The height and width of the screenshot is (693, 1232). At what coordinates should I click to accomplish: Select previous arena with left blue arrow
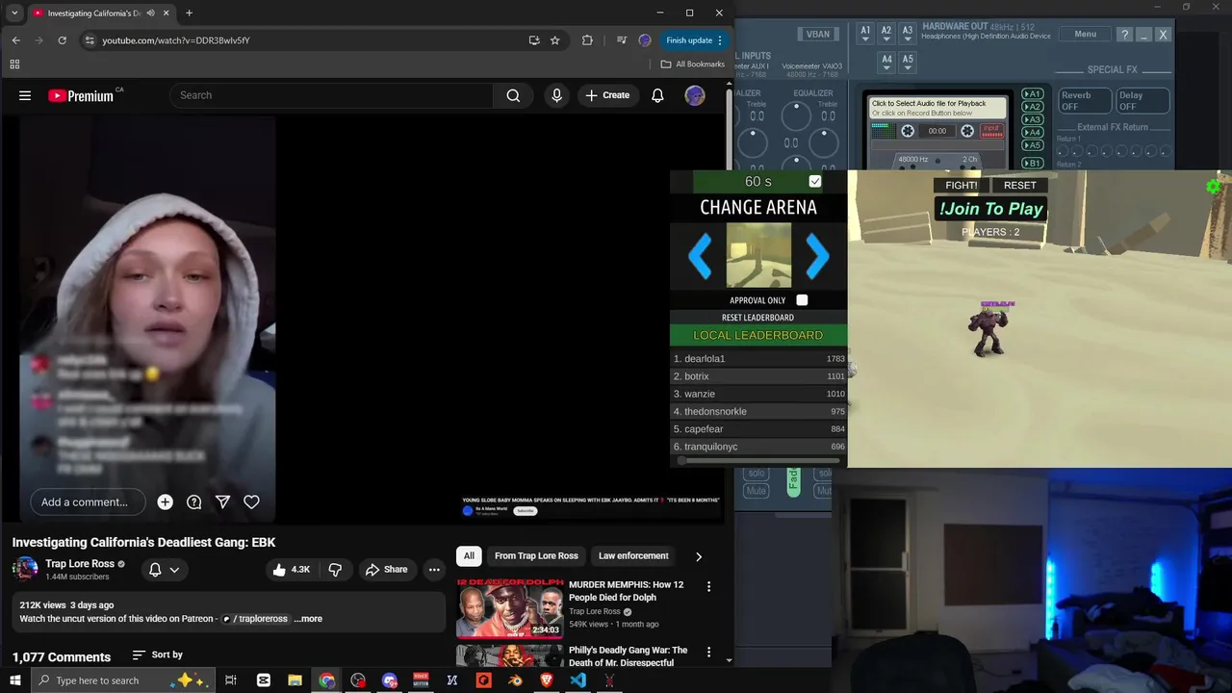(x=700, y=256)
